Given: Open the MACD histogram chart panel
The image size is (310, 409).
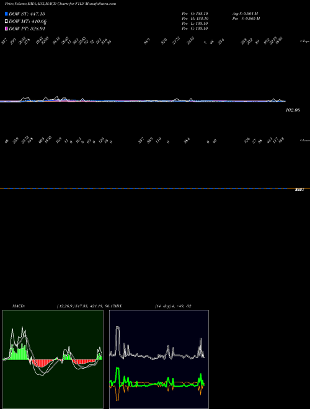Looking at the screenshot, I should coord(53,359).
